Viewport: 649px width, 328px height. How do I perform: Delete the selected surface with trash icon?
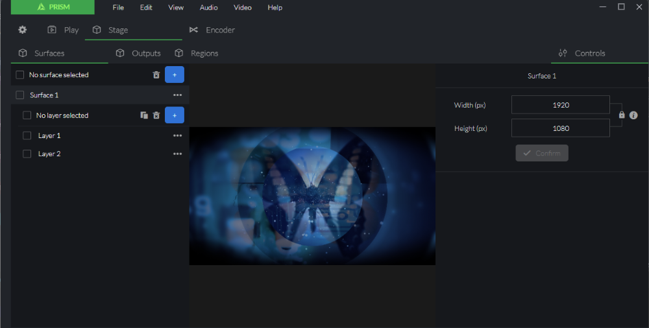click(156, 75)
